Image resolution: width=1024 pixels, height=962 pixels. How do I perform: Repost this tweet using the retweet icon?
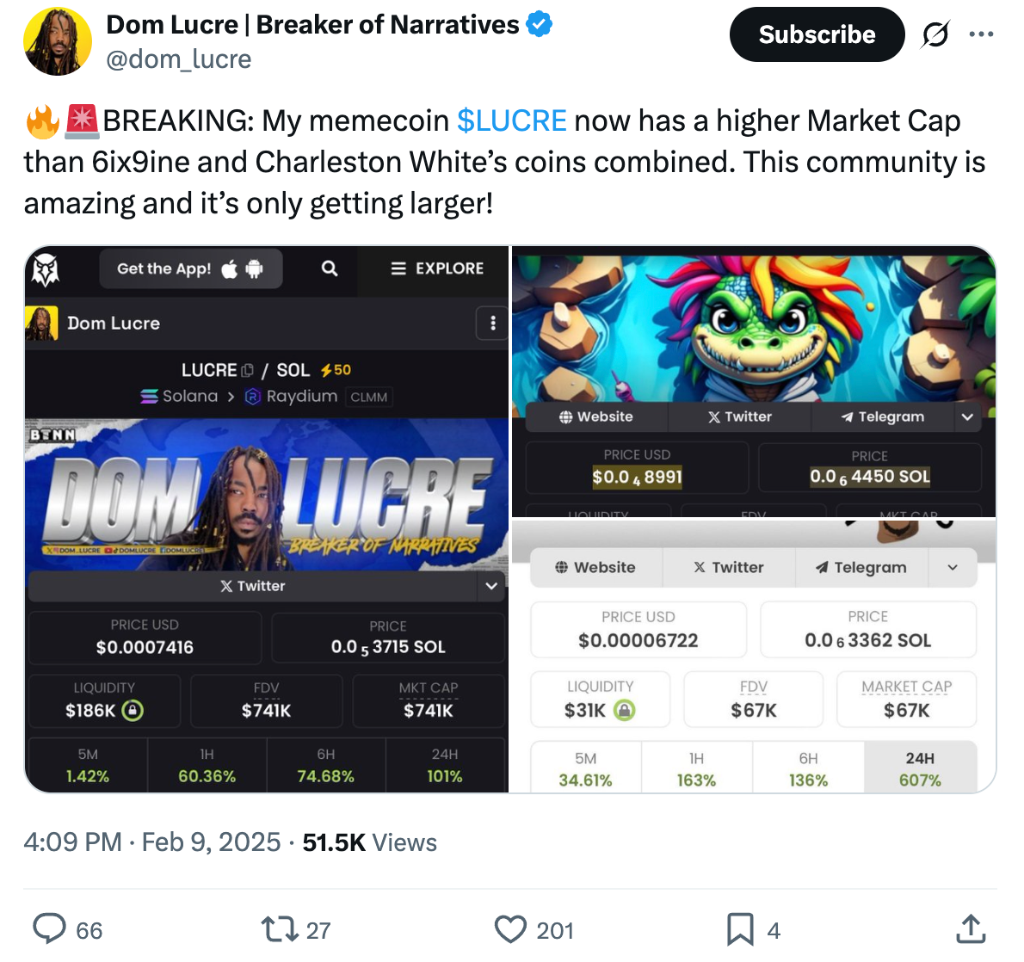point(280,928)
